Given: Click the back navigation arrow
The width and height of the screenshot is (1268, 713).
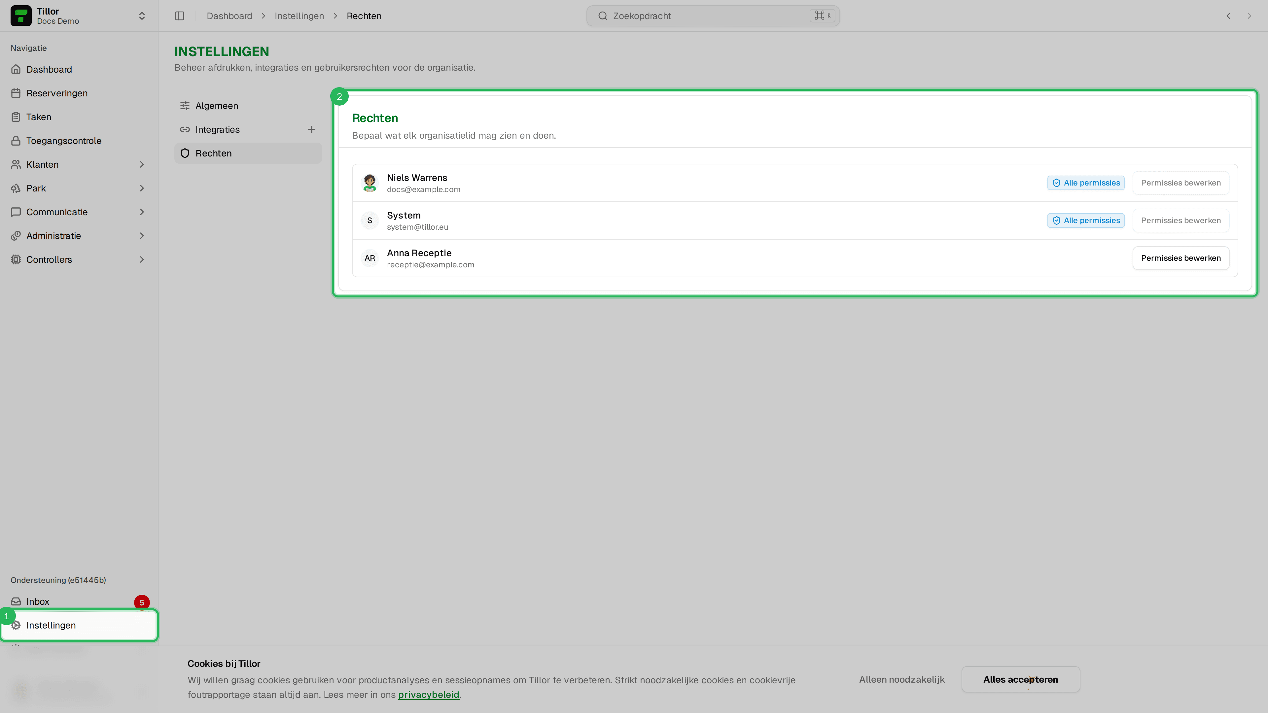Looking at the screenshot, I should click(x=1229, y=16).
